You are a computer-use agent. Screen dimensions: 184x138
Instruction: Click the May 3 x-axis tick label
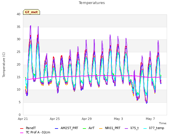pyautogui.click(x=118, y=119)
